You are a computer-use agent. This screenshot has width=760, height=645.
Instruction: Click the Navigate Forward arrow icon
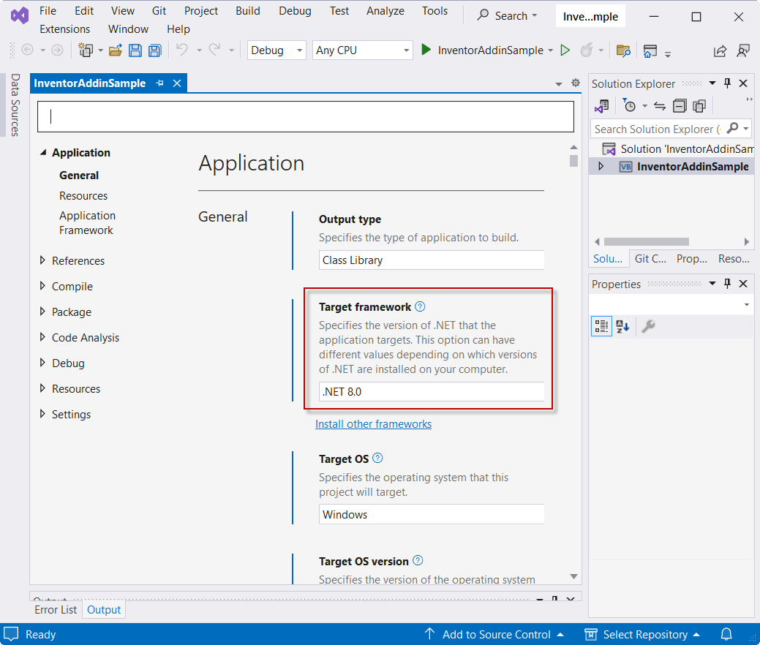(57, 50)
